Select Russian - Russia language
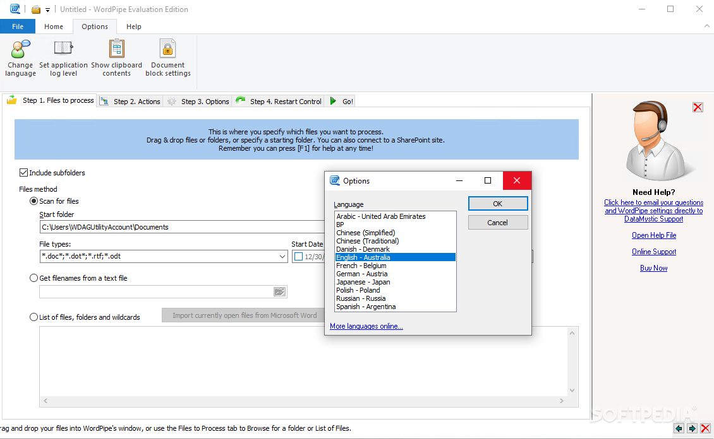714x439 pixels. click(x=395, y=298)
